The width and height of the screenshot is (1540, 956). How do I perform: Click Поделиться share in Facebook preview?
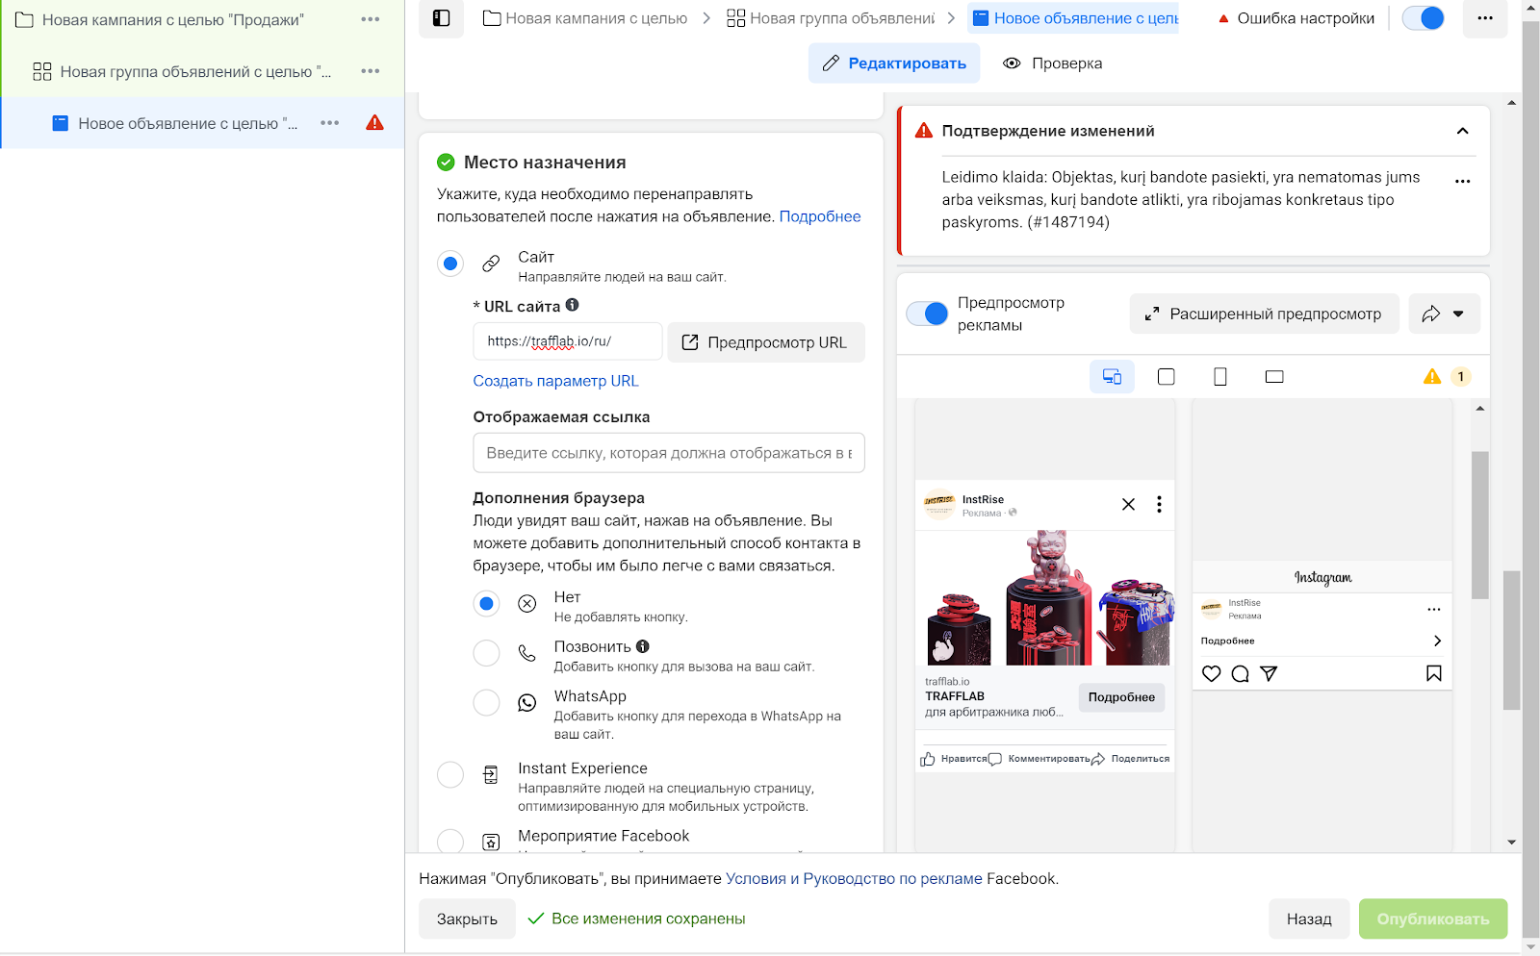coord(1131,759)
